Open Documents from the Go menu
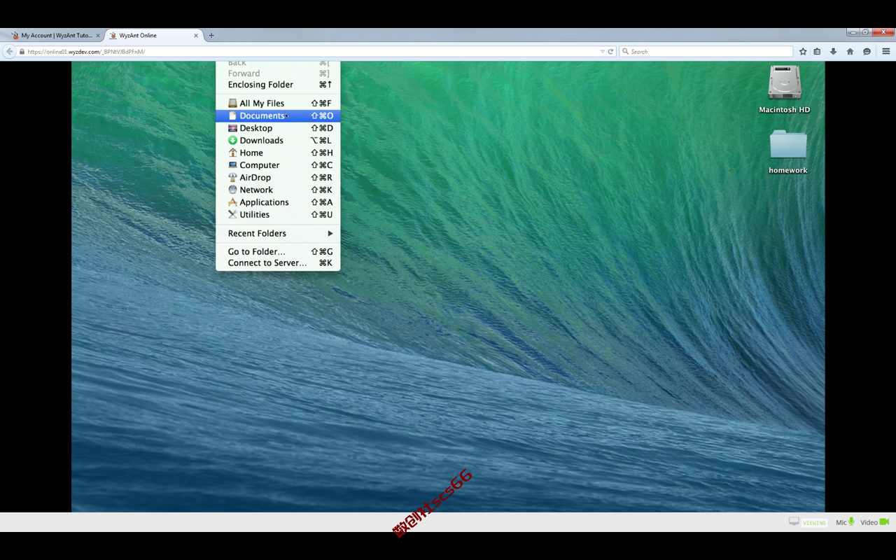 [278, 115]
